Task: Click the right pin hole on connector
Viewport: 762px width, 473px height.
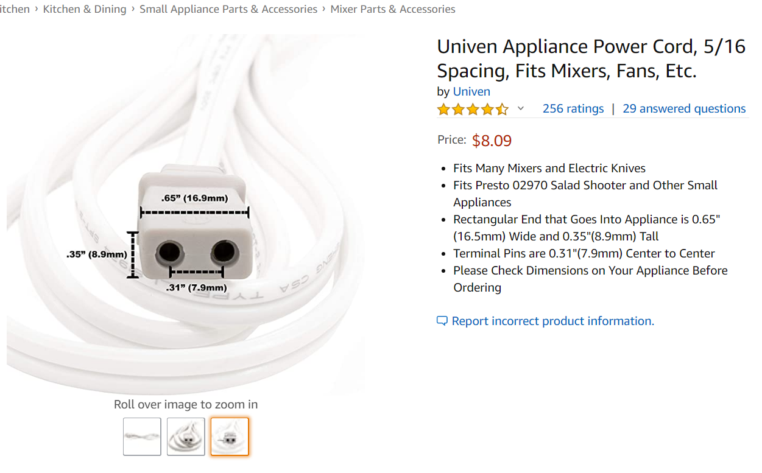Action: (x=224, y=251)
